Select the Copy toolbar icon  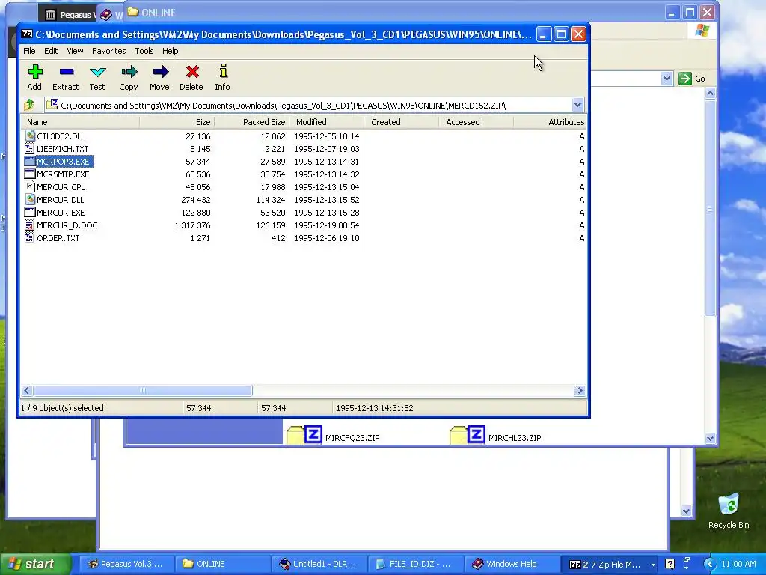click(x=129, y=73)
